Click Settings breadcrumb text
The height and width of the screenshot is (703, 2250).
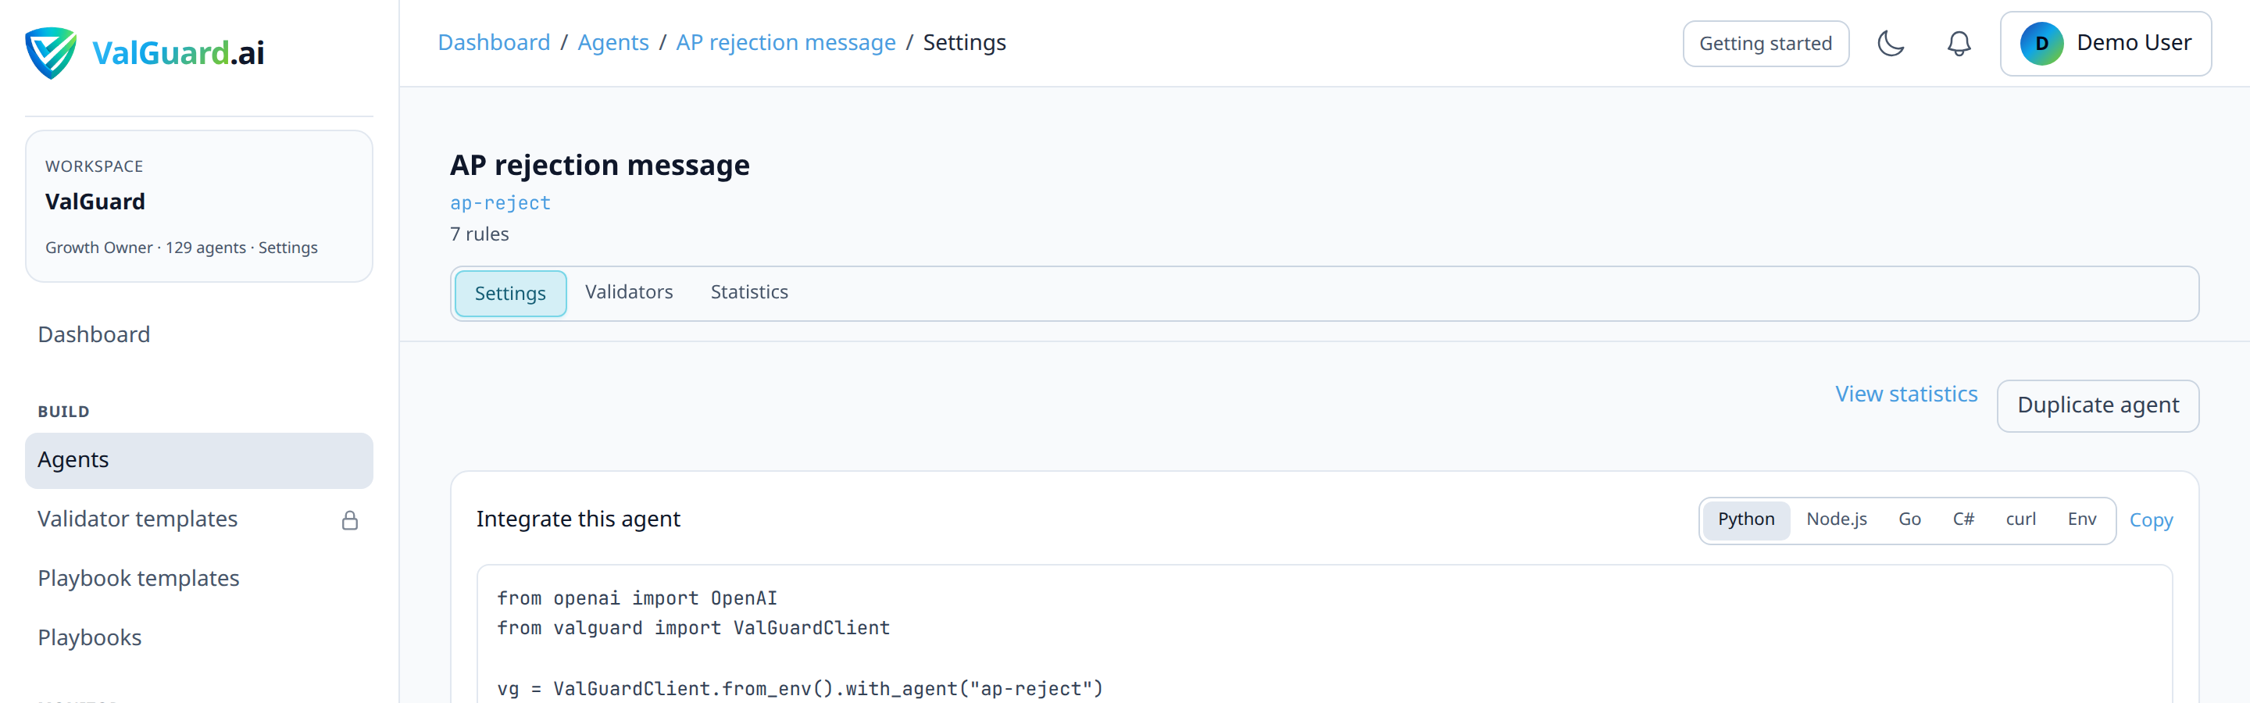(964, 42)
